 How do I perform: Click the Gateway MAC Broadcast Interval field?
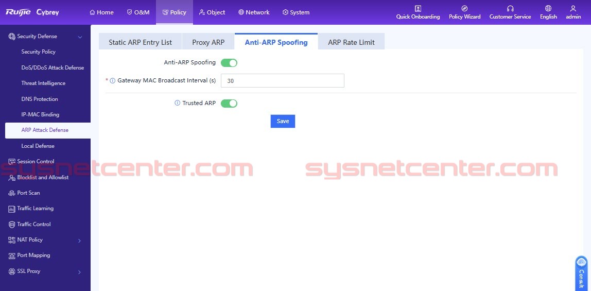point(282,81)
